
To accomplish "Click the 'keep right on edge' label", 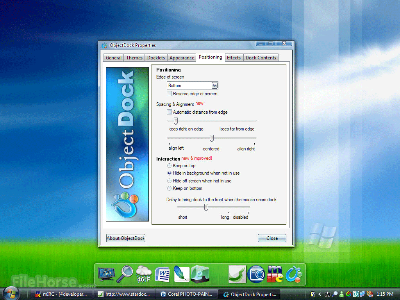I will pos(186,129).
